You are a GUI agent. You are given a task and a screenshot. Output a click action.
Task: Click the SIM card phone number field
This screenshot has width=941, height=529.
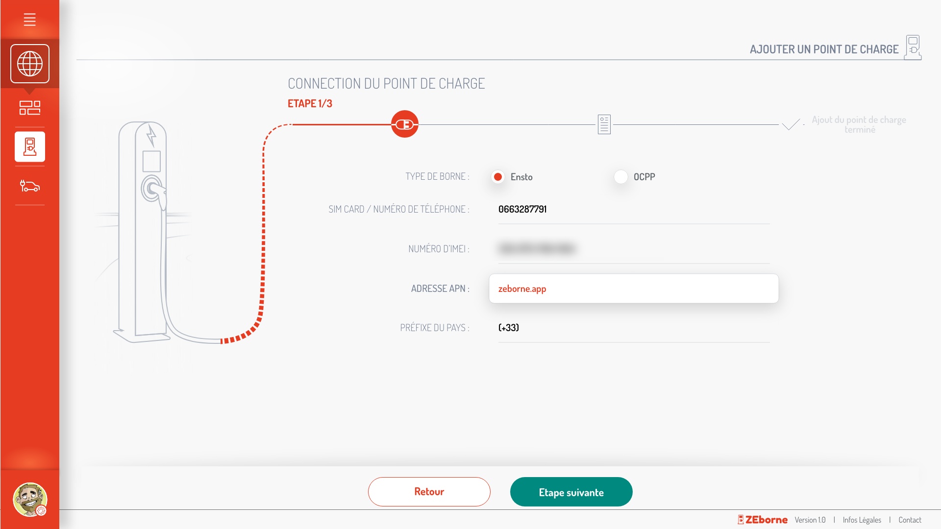633,210
